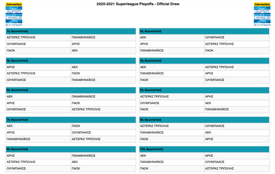Click away team ΟΛΥΜΠΙΑΚΟΣ in round 7
The image size is (275, 174).
[x=81, y=132]
